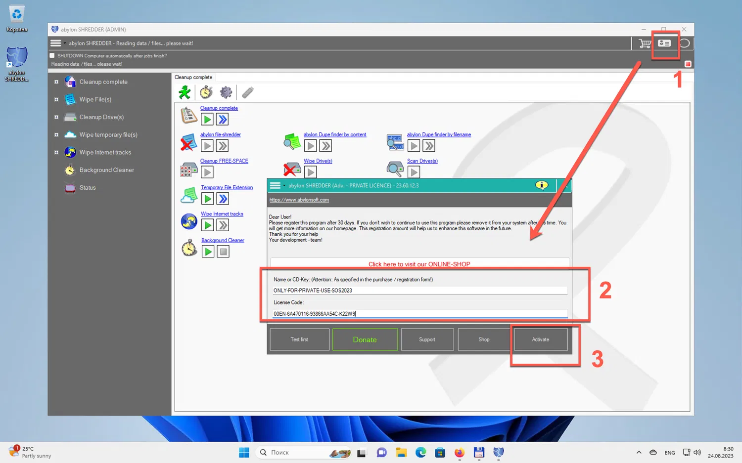This screenshot has width=742, height=463.
Task: Open the abylon Dupe finder by content link
Action: [335, 134]
